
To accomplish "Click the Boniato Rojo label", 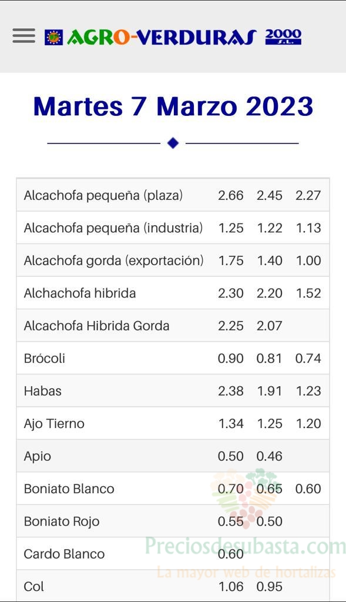I will point(61,522).
